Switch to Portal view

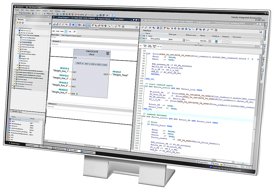14,143
